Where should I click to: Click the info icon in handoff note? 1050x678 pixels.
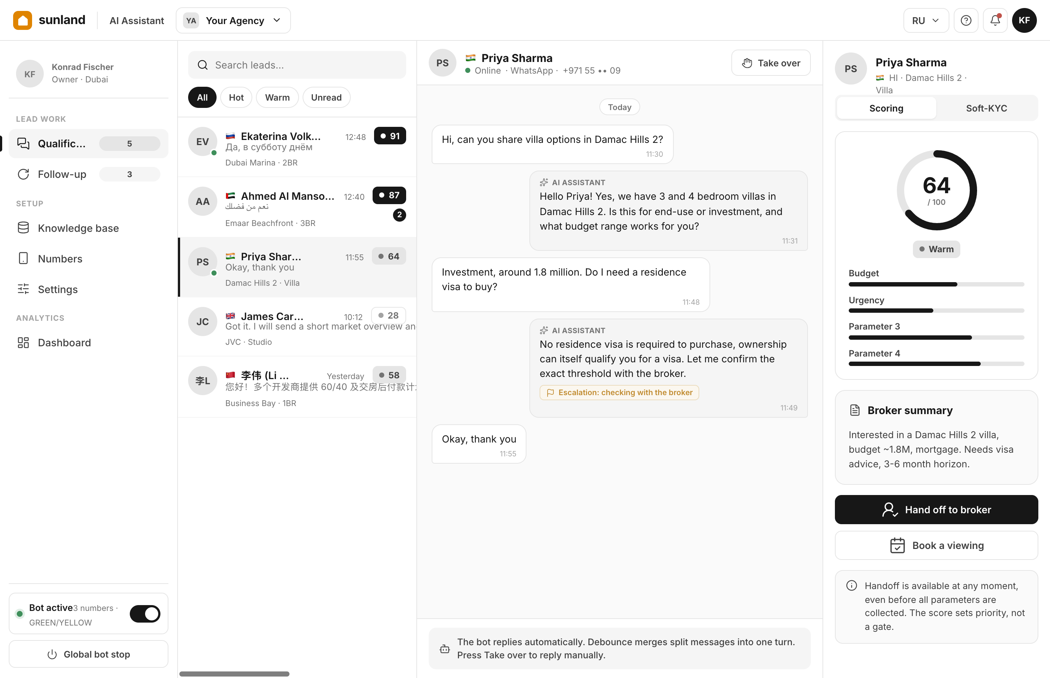(851, 585)
